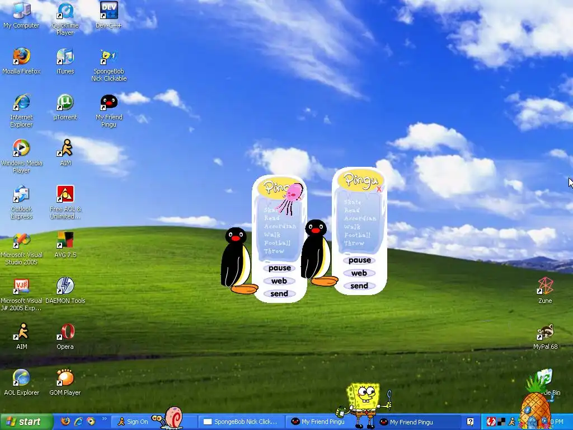Select the AVG 7.5 desktop icon
This screenshot has height=430, width=573.
coord(65,245)
